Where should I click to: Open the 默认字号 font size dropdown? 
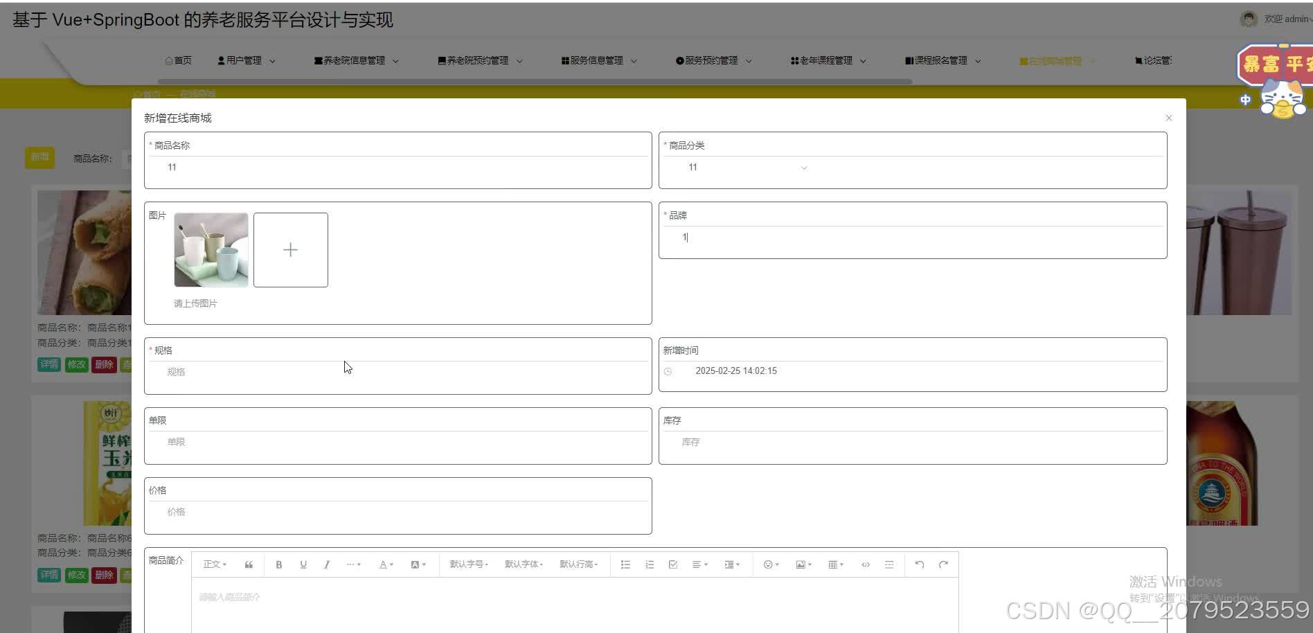coord(469,564)
